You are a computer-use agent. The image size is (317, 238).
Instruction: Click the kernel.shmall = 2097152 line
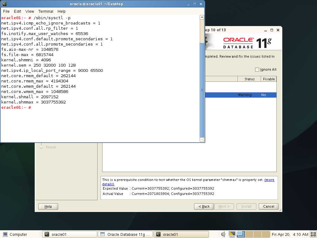coord(30,97)
